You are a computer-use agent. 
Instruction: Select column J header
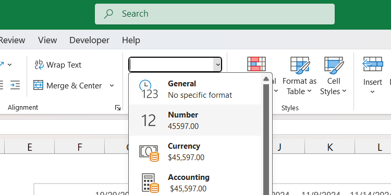click(279, 147)
